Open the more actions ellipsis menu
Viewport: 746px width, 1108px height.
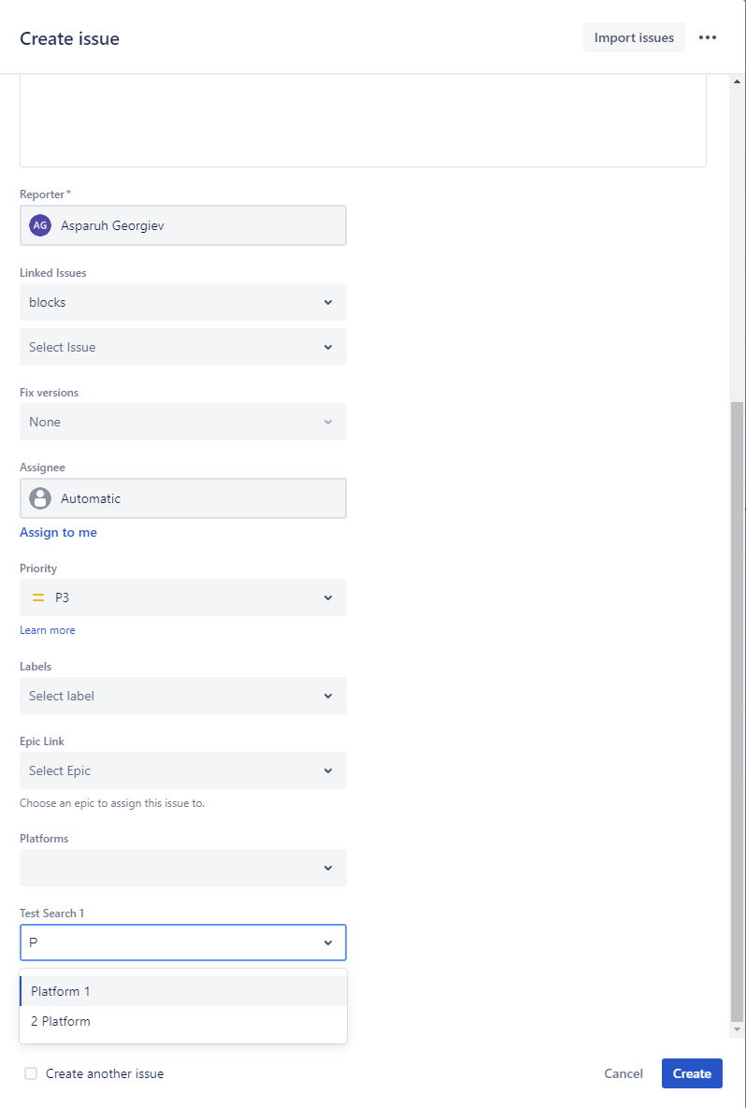click(708, 37)
